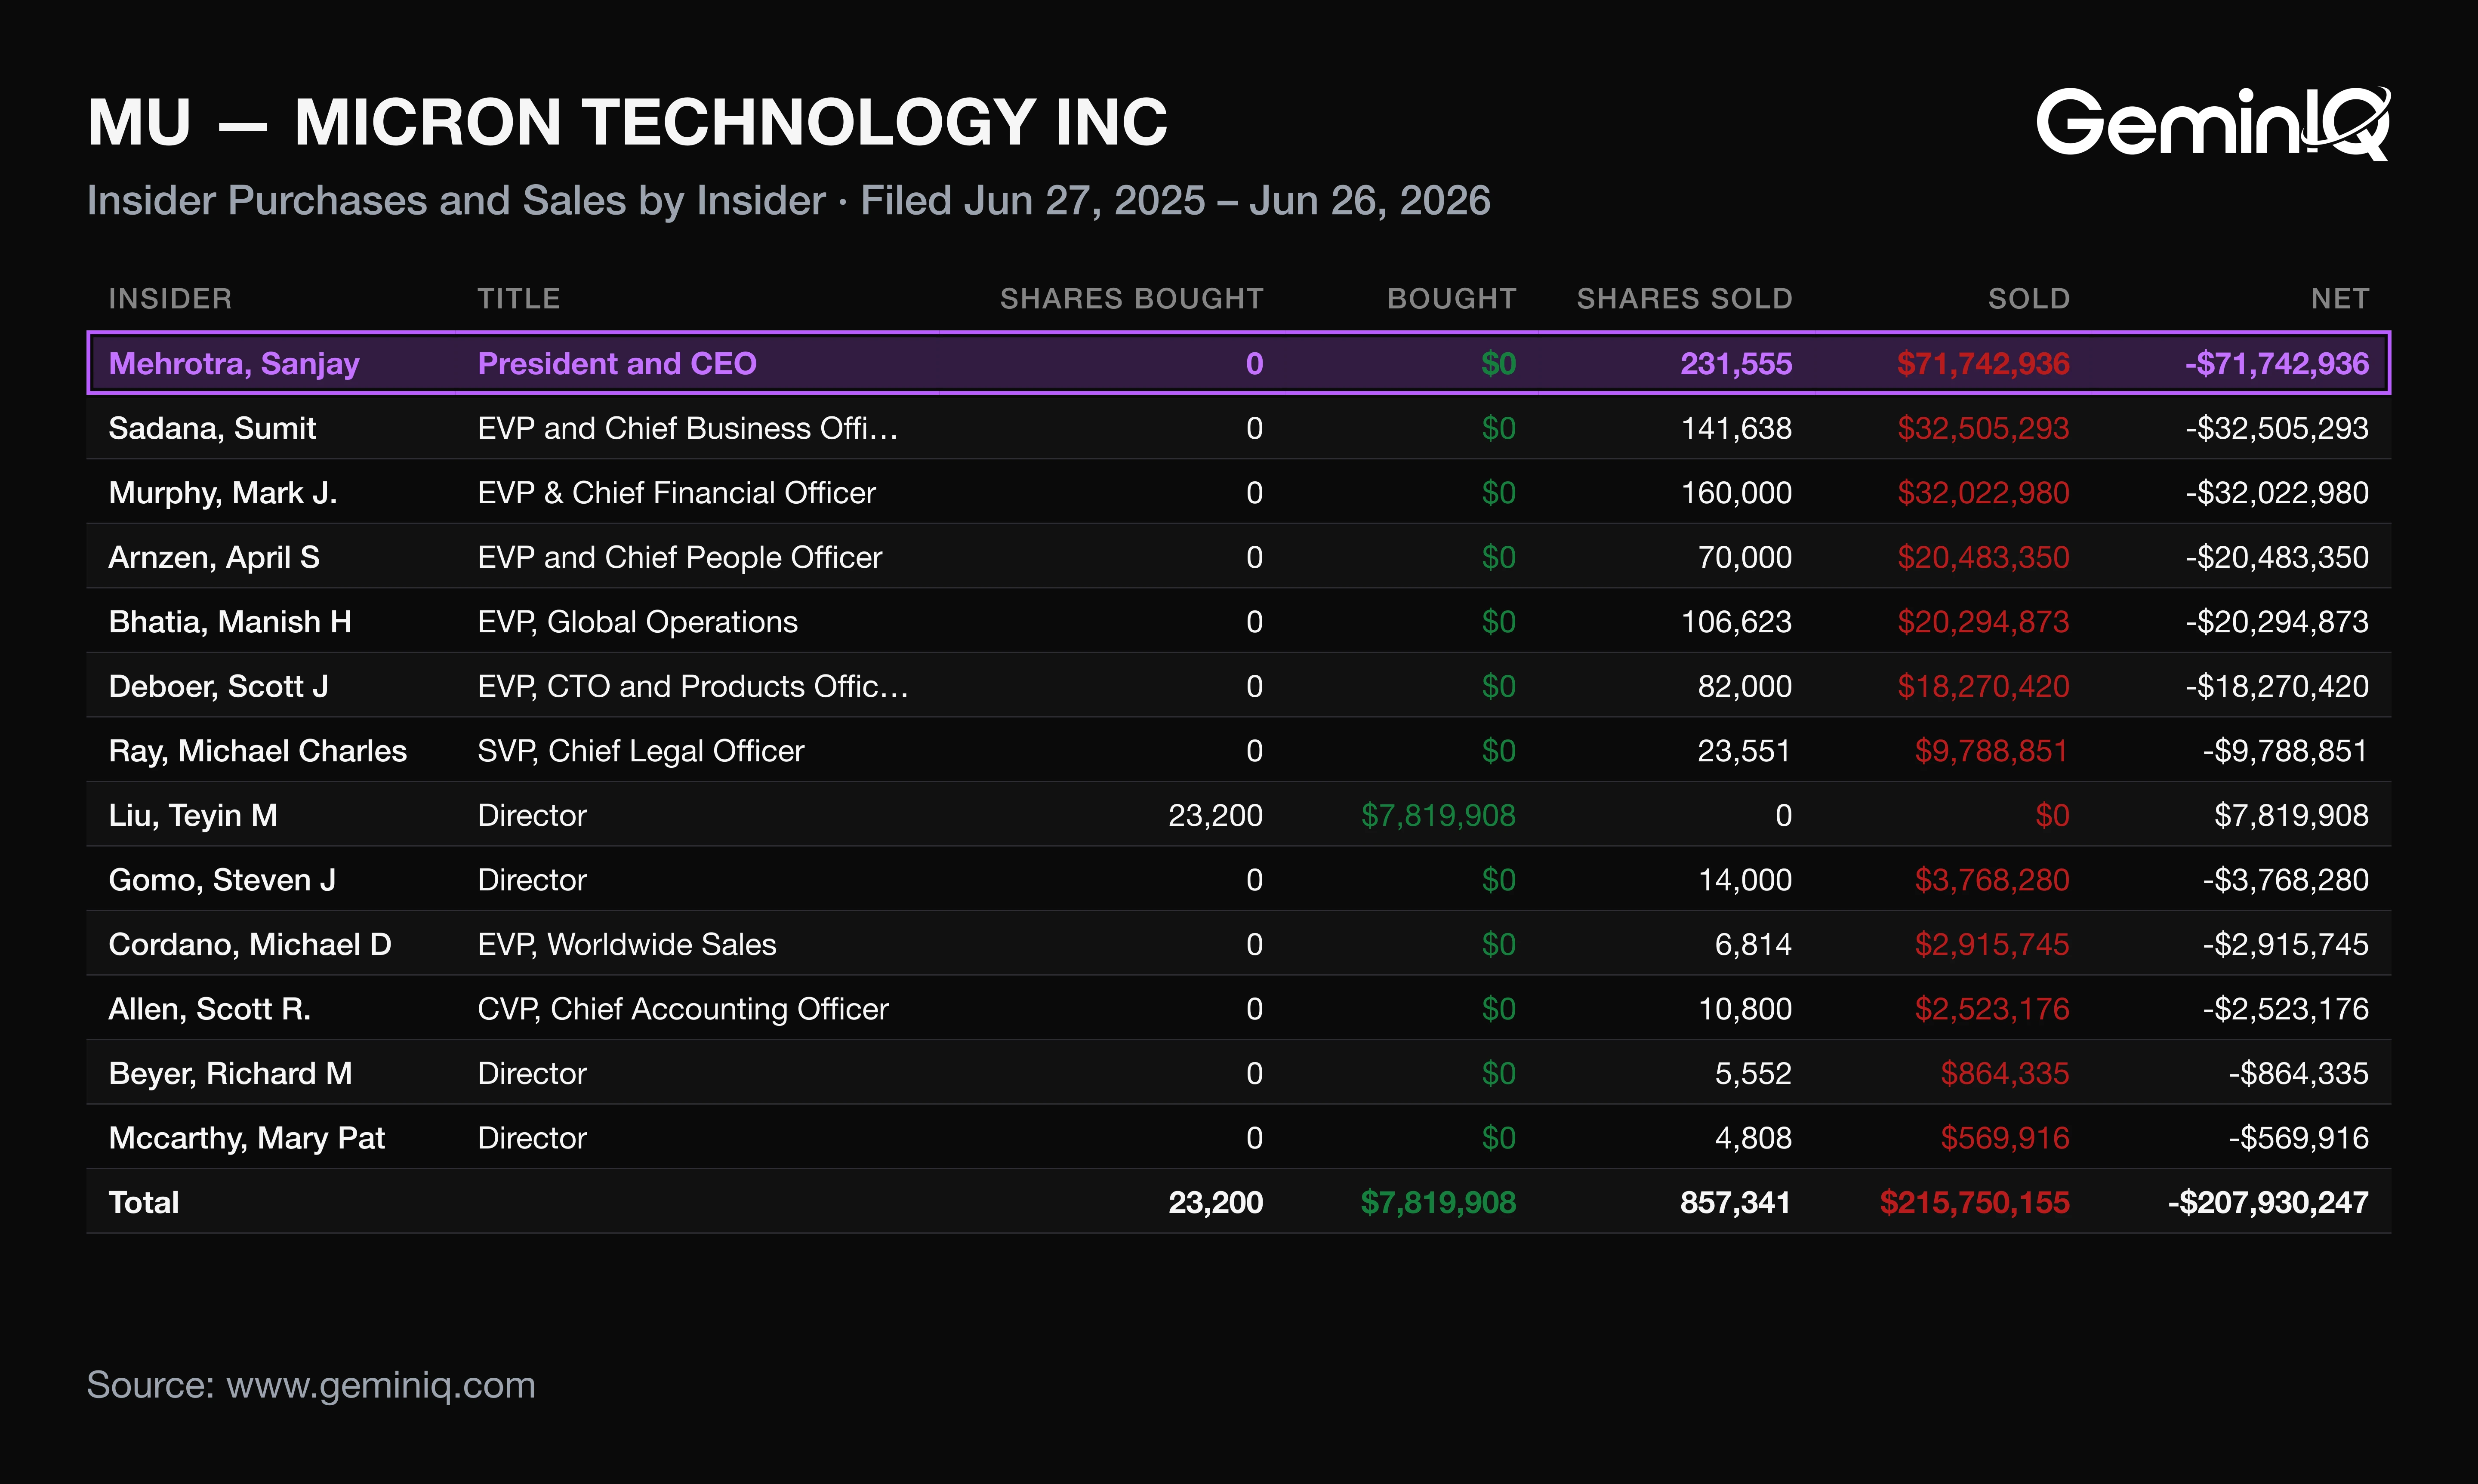Select Murphy, Mark J. row name
Screen dimensions: 2478x1484
(x=223, y=493)
